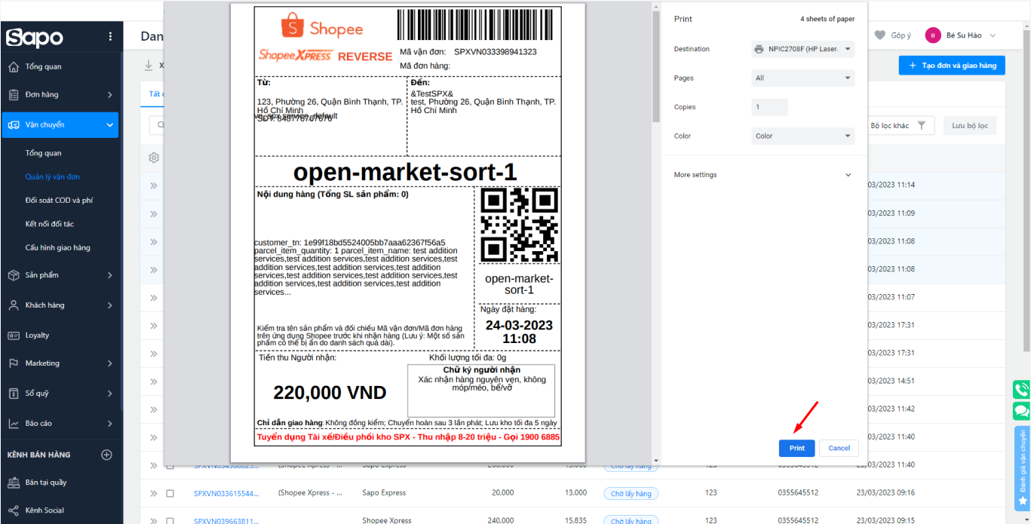Check the checkbox on the SPXVN039663811 row
This screenshot has height=524, width=1031.
[x=170, y=520]
